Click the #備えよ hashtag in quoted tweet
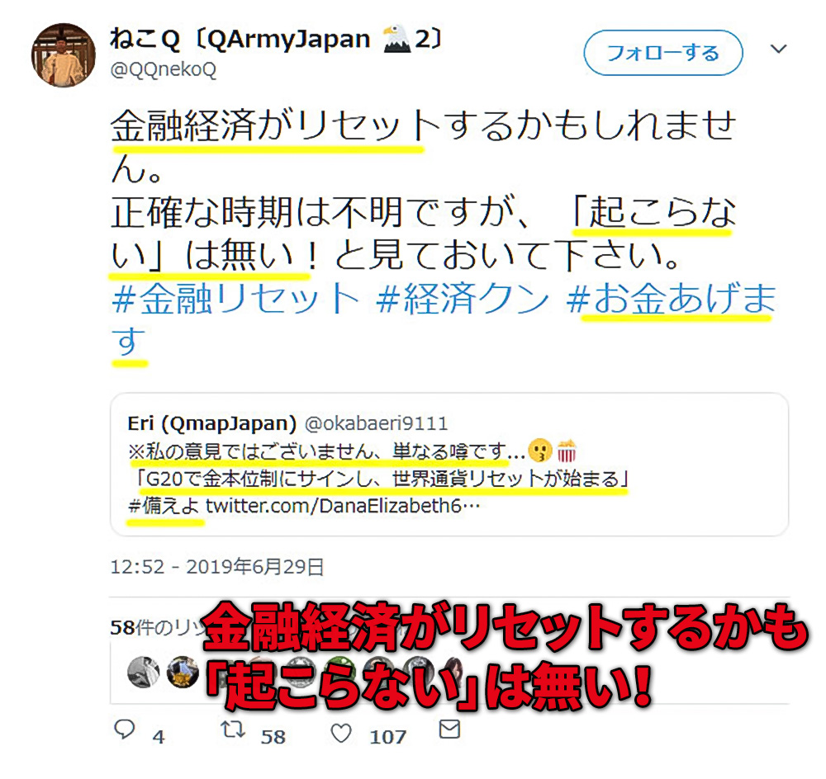Image resolution: width=826 pixels, height=779 pixels. [x=164, y=506]
